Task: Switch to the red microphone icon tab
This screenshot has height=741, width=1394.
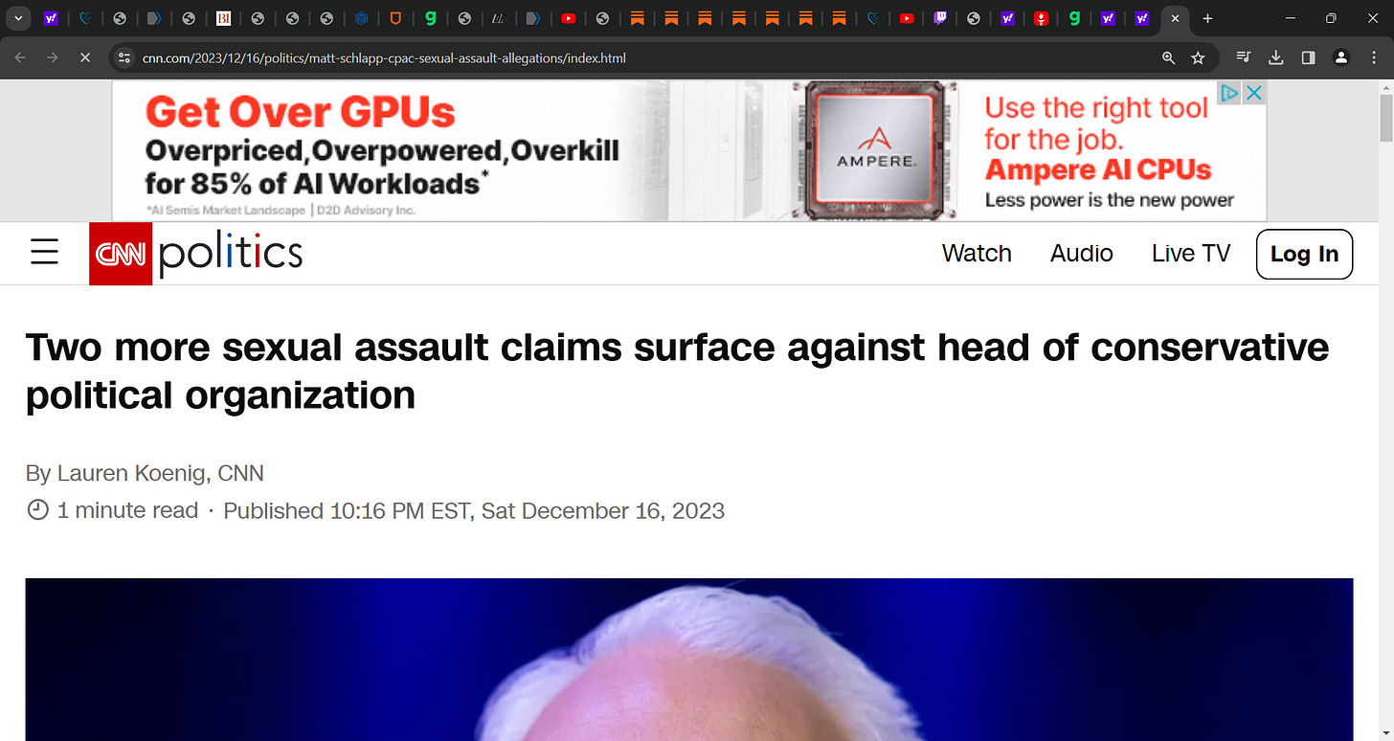Action: (x=1041, y=18)
